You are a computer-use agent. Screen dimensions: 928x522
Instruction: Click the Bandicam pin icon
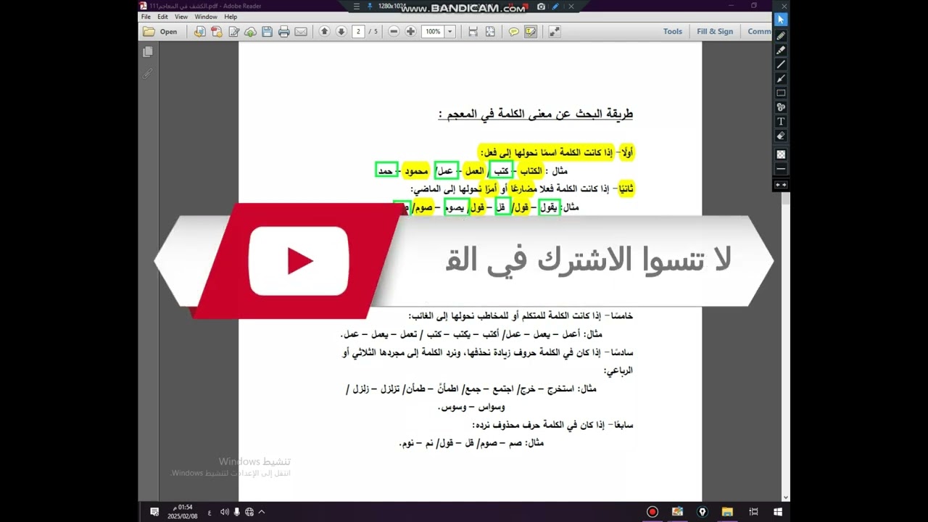point(370,7)
